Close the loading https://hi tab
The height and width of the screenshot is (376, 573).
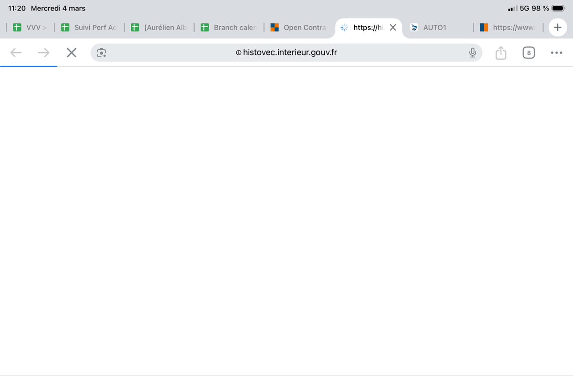[x=393, y=27]
